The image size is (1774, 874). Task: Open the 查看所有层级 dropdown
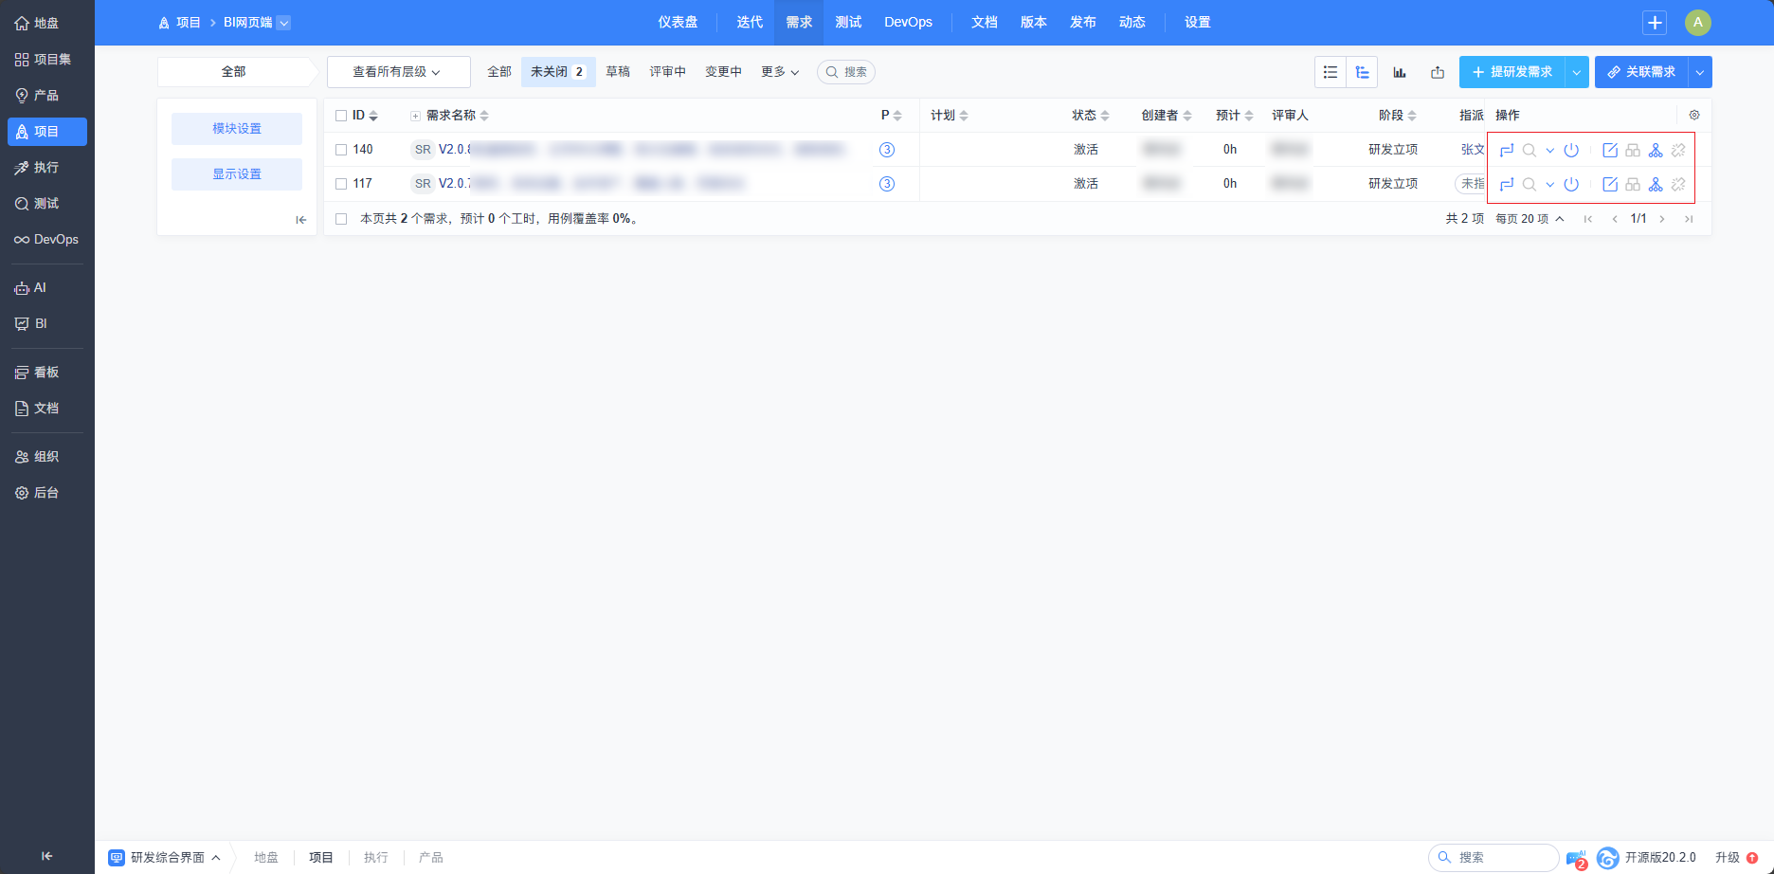pos(398,72)
